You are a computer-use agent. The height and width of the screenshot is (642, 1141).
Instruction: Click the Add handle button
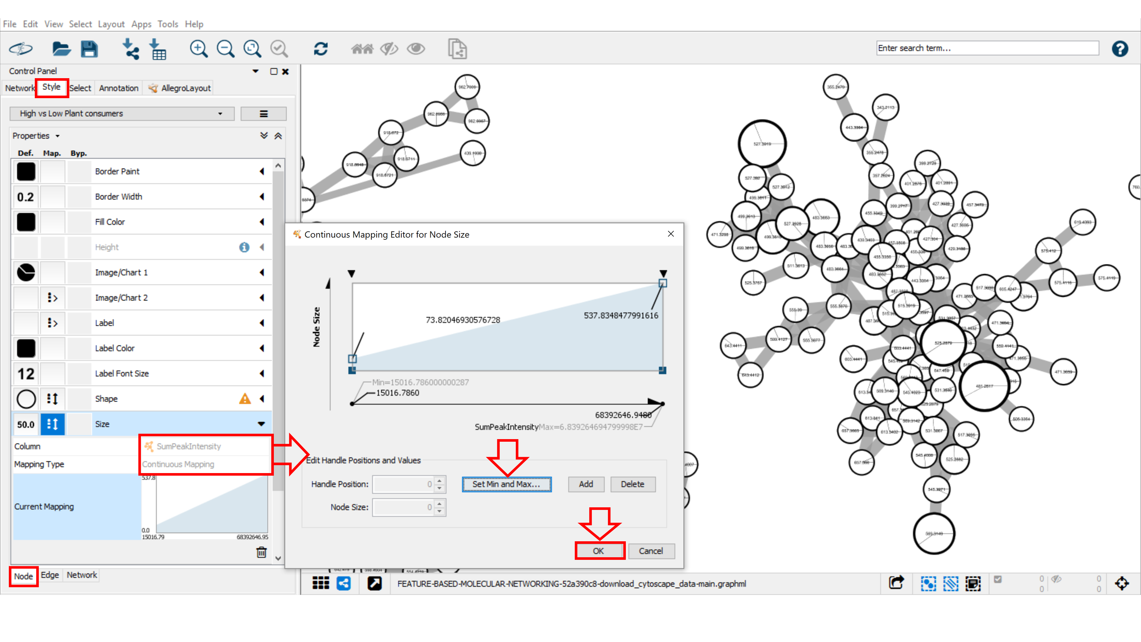586,484
